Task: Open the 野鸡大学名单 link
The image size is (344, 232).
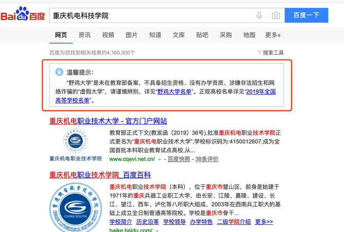Action: coord(174,91)
